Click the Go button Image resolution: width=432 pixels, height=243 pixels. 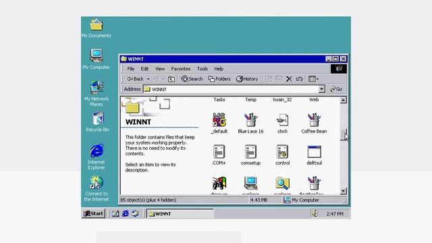tap(336, 89)
